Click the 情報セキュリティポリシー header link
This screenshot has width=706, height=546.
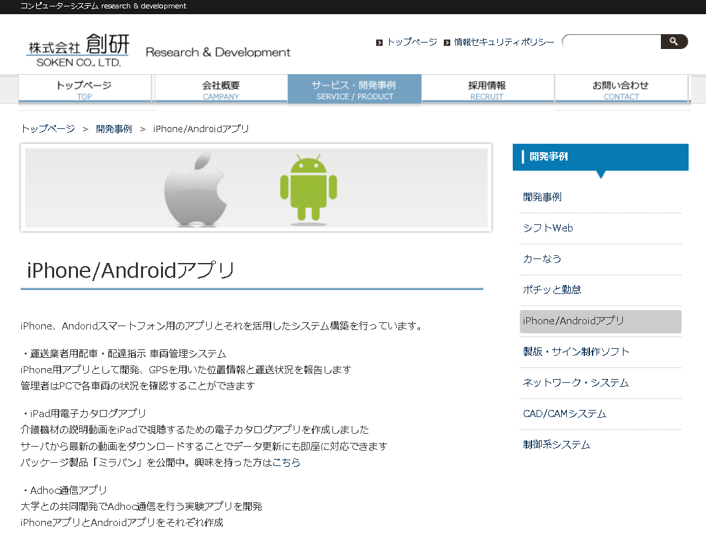504,42
